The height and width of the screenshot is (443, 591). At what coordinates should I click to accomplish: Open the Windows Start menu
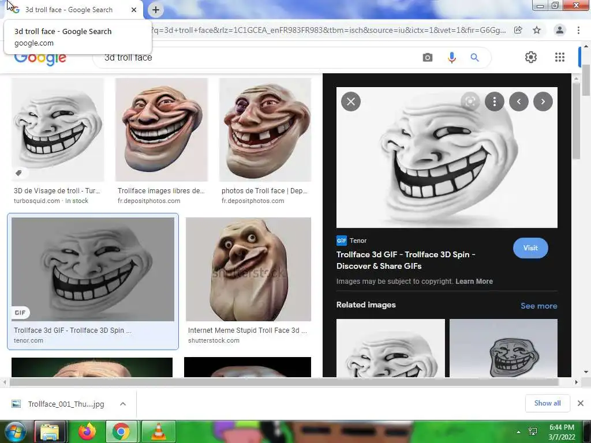click(15, 431)
